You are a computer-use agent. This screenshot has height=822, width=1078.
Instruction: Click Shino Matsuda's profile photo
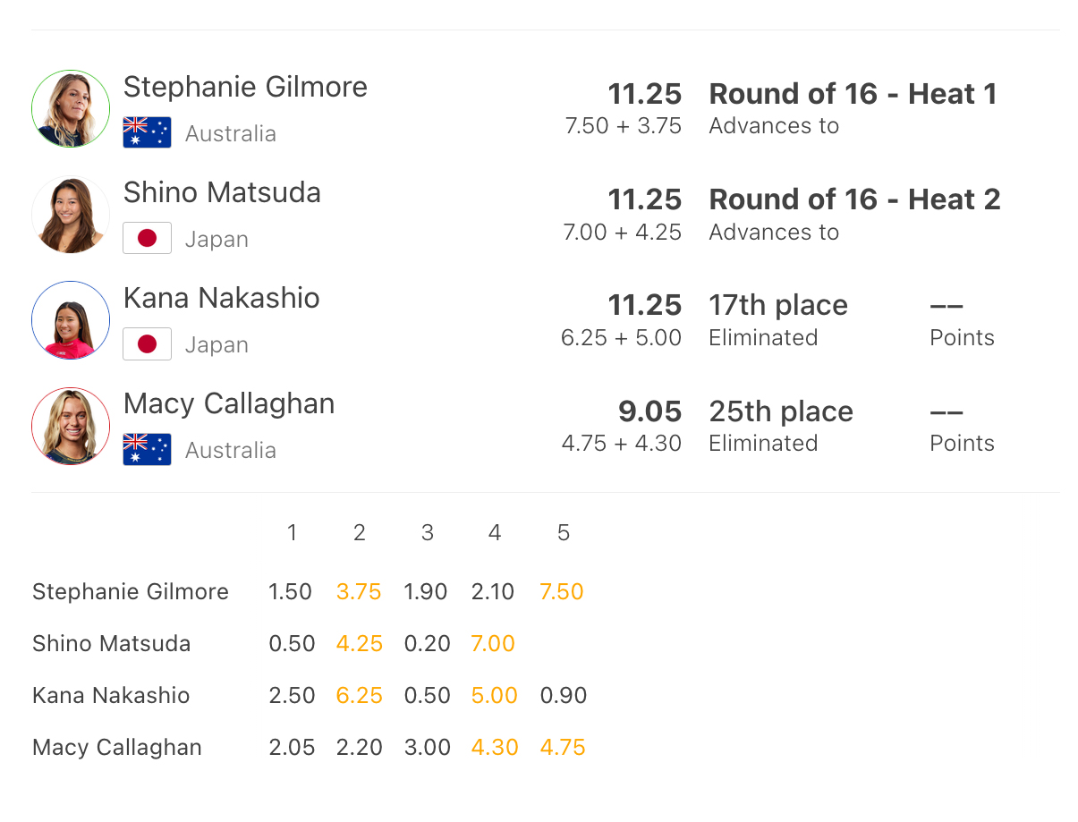pos(71,215)
